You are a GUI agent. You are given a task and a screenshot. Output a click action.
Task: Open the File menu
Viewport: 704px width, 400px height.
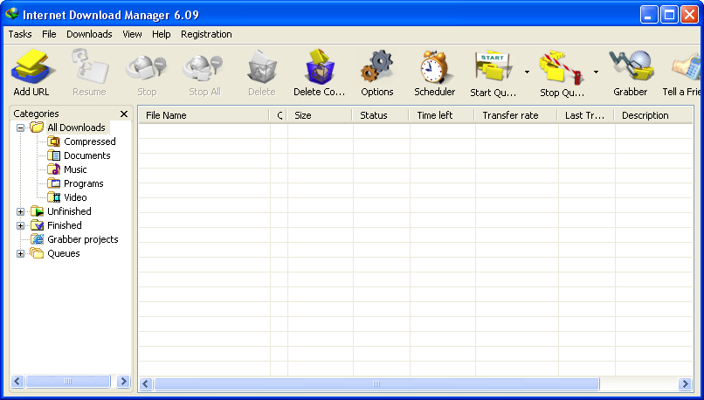[49, 34]
